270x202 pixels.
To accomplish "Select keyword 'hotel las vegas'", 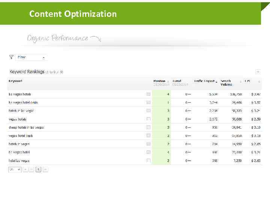I will [19, 161].
